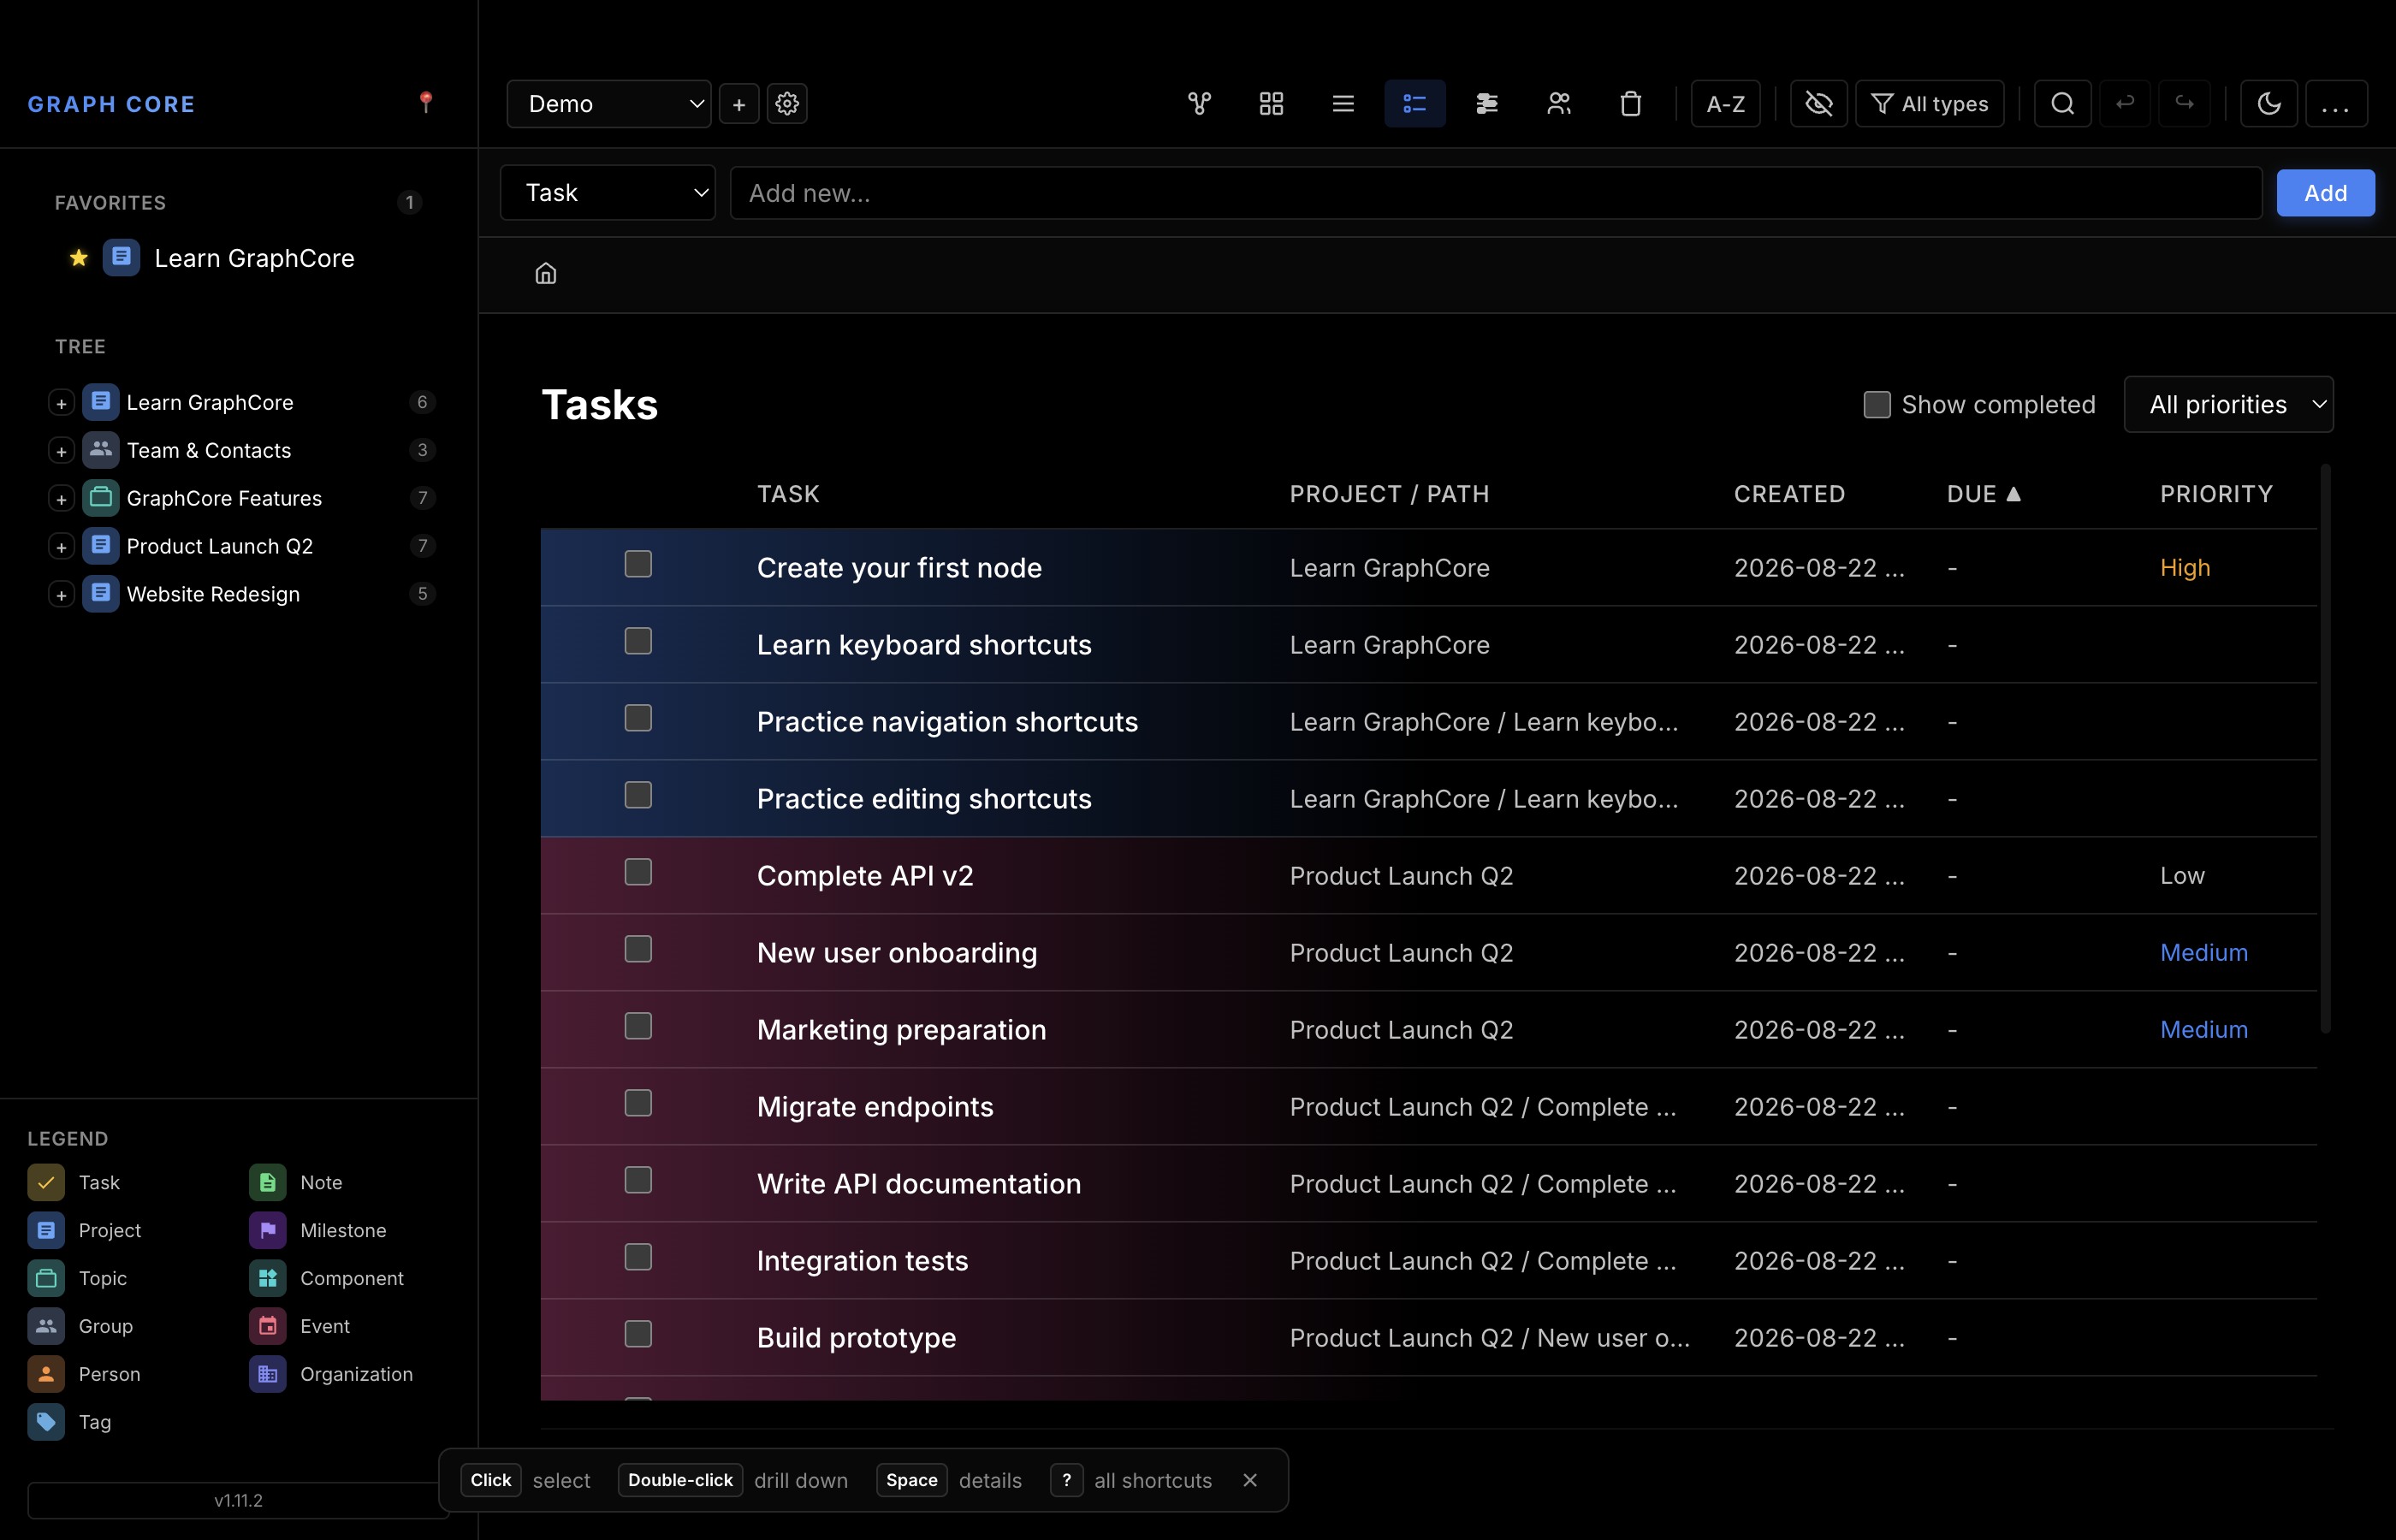Click the Task legend icon

tap(46, 1183)
